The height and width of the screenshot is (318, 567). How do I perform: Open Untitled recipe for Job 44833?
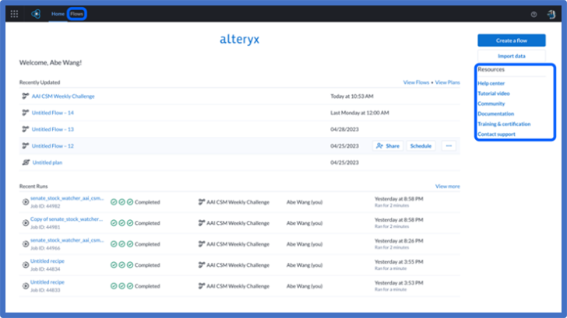click(x=48, y=282)
